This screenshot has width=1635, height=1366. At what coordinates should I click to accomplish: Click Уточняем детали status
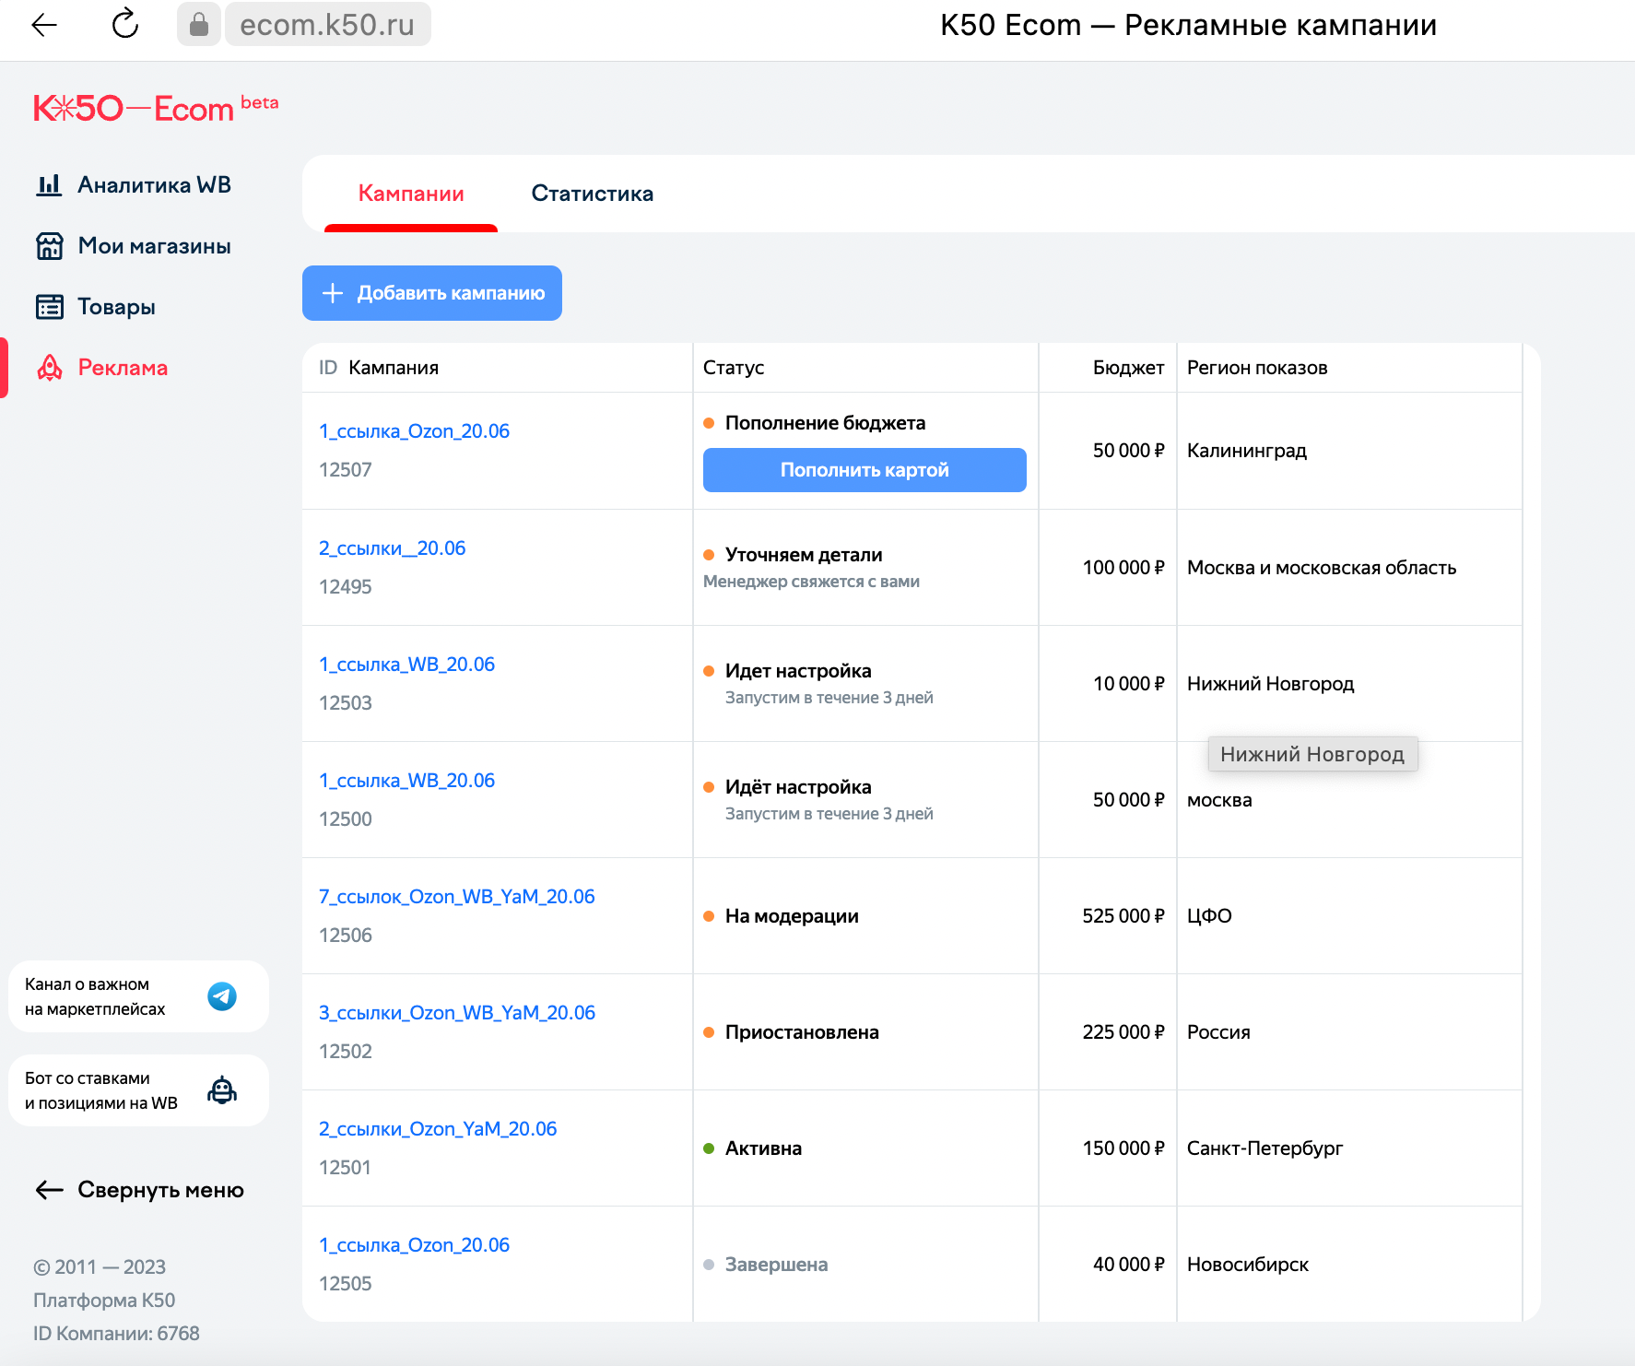click(804, 555)
